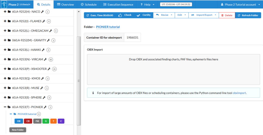Expand the 60.A-9252(I) FLAMES run
The height and width of the screenshot is (135, 263).
[5, 21]
